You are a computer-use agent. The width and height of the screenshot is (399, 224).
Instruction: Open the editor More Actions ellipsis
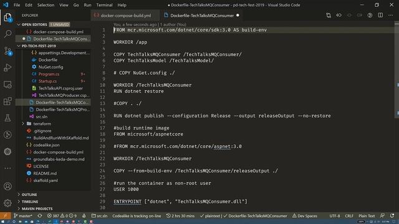click(x=391, y=16)
